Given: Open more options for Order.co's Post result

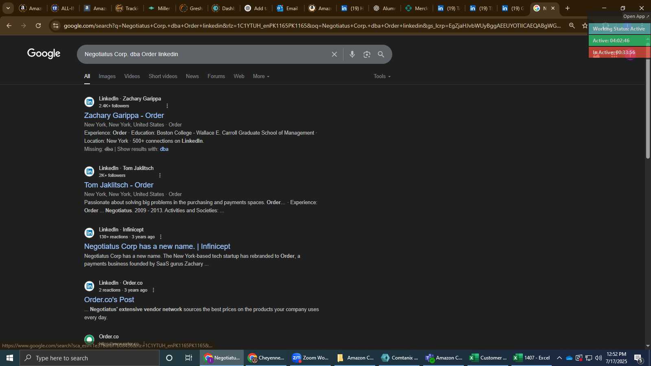Looking at the screenshot, I should (x=153, y=290).
